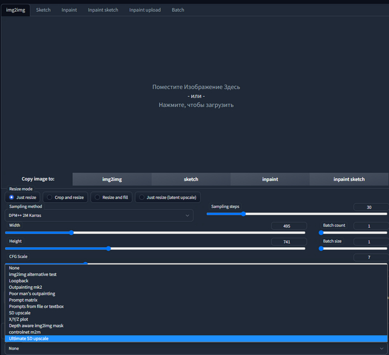The image size is (389, 355).
Task: Open the Inpaint upload tab
Action: point(145,10)
